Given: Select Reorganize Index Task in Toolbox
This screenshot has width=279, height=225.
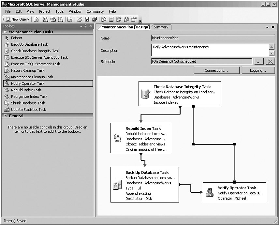Looking at the screenshot, I should pyautogui.click(x=48, y=97).
